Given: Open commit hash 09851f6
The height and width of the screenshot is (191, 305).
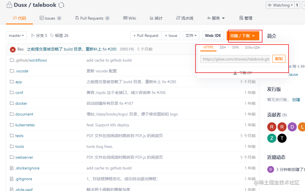Looking at the screenshot, I should [127, 49].
